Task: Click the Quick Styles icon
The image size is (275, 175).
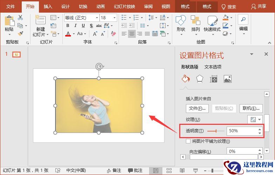Action: point(212,24)
